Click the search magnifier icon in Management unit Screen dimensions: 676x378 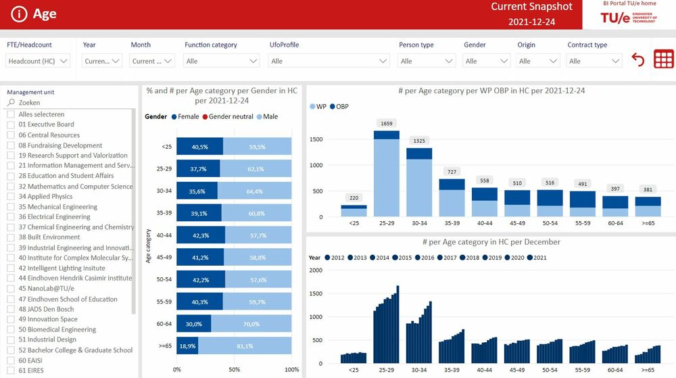tap(11, 103)
